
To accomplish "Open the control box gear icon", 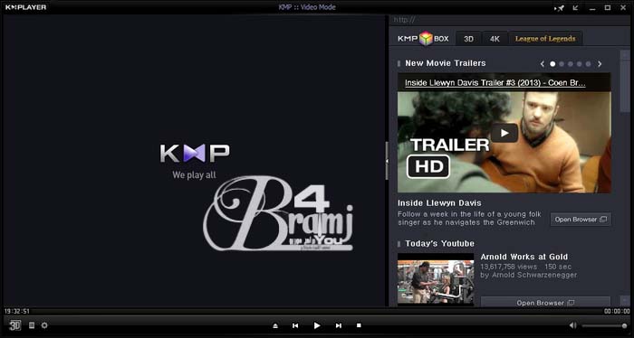I will click(44, 325).
